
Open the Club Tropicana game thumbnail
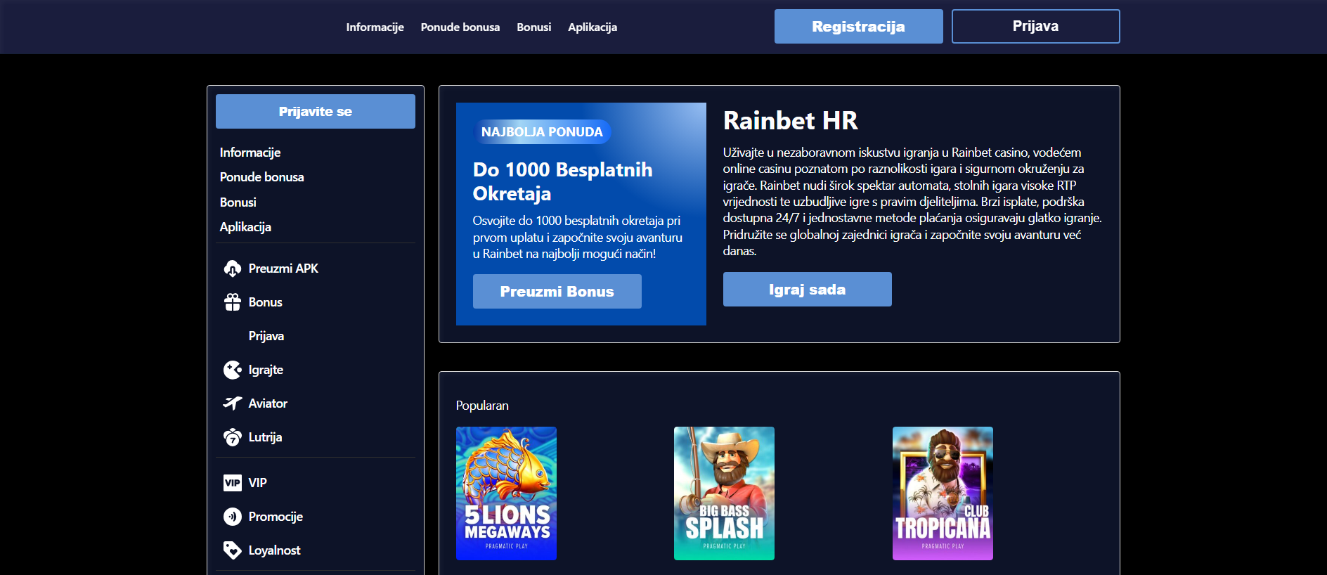pyautogui.click(x=943, y=493)
